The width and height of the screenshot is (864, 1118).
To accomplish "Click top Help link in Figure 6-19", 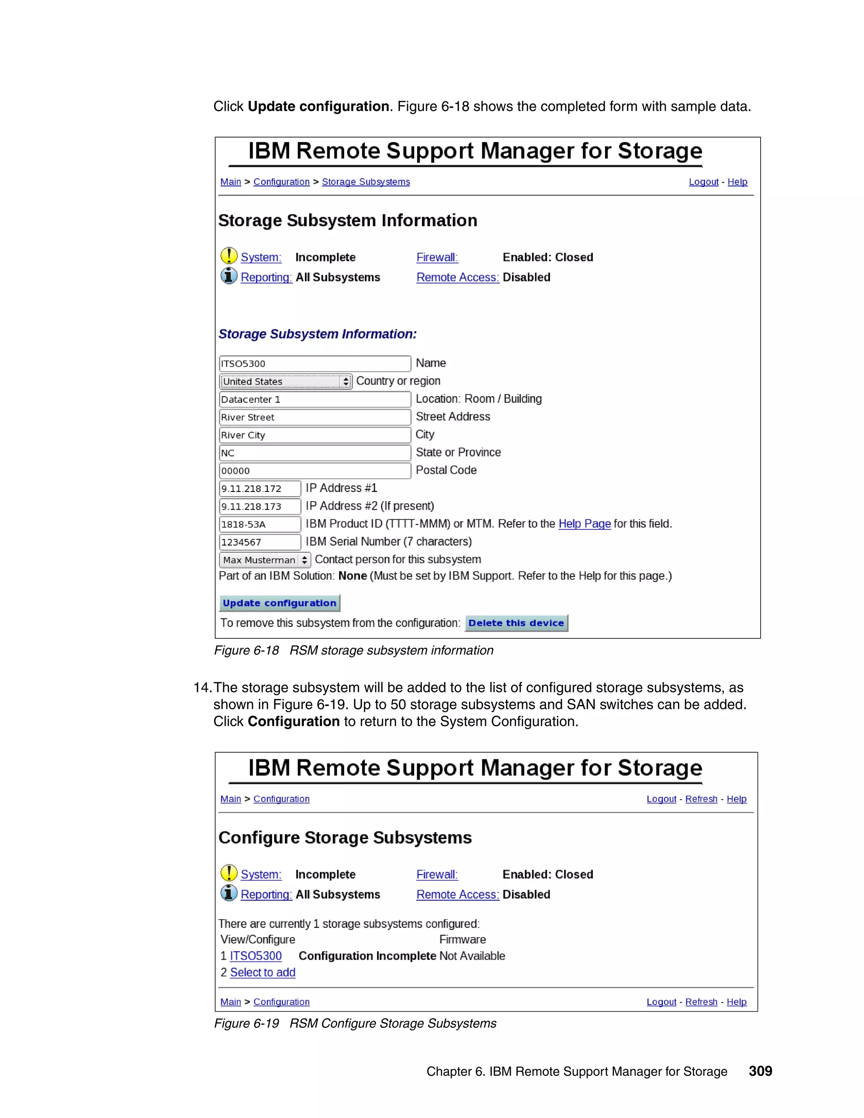I will click(737, 799).
